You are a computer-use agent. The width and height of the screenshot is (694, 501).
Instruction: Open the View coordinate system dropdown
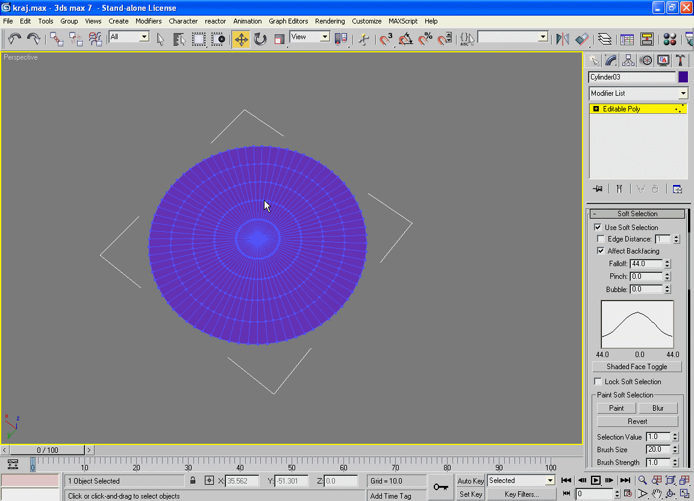tap(310, 37)
